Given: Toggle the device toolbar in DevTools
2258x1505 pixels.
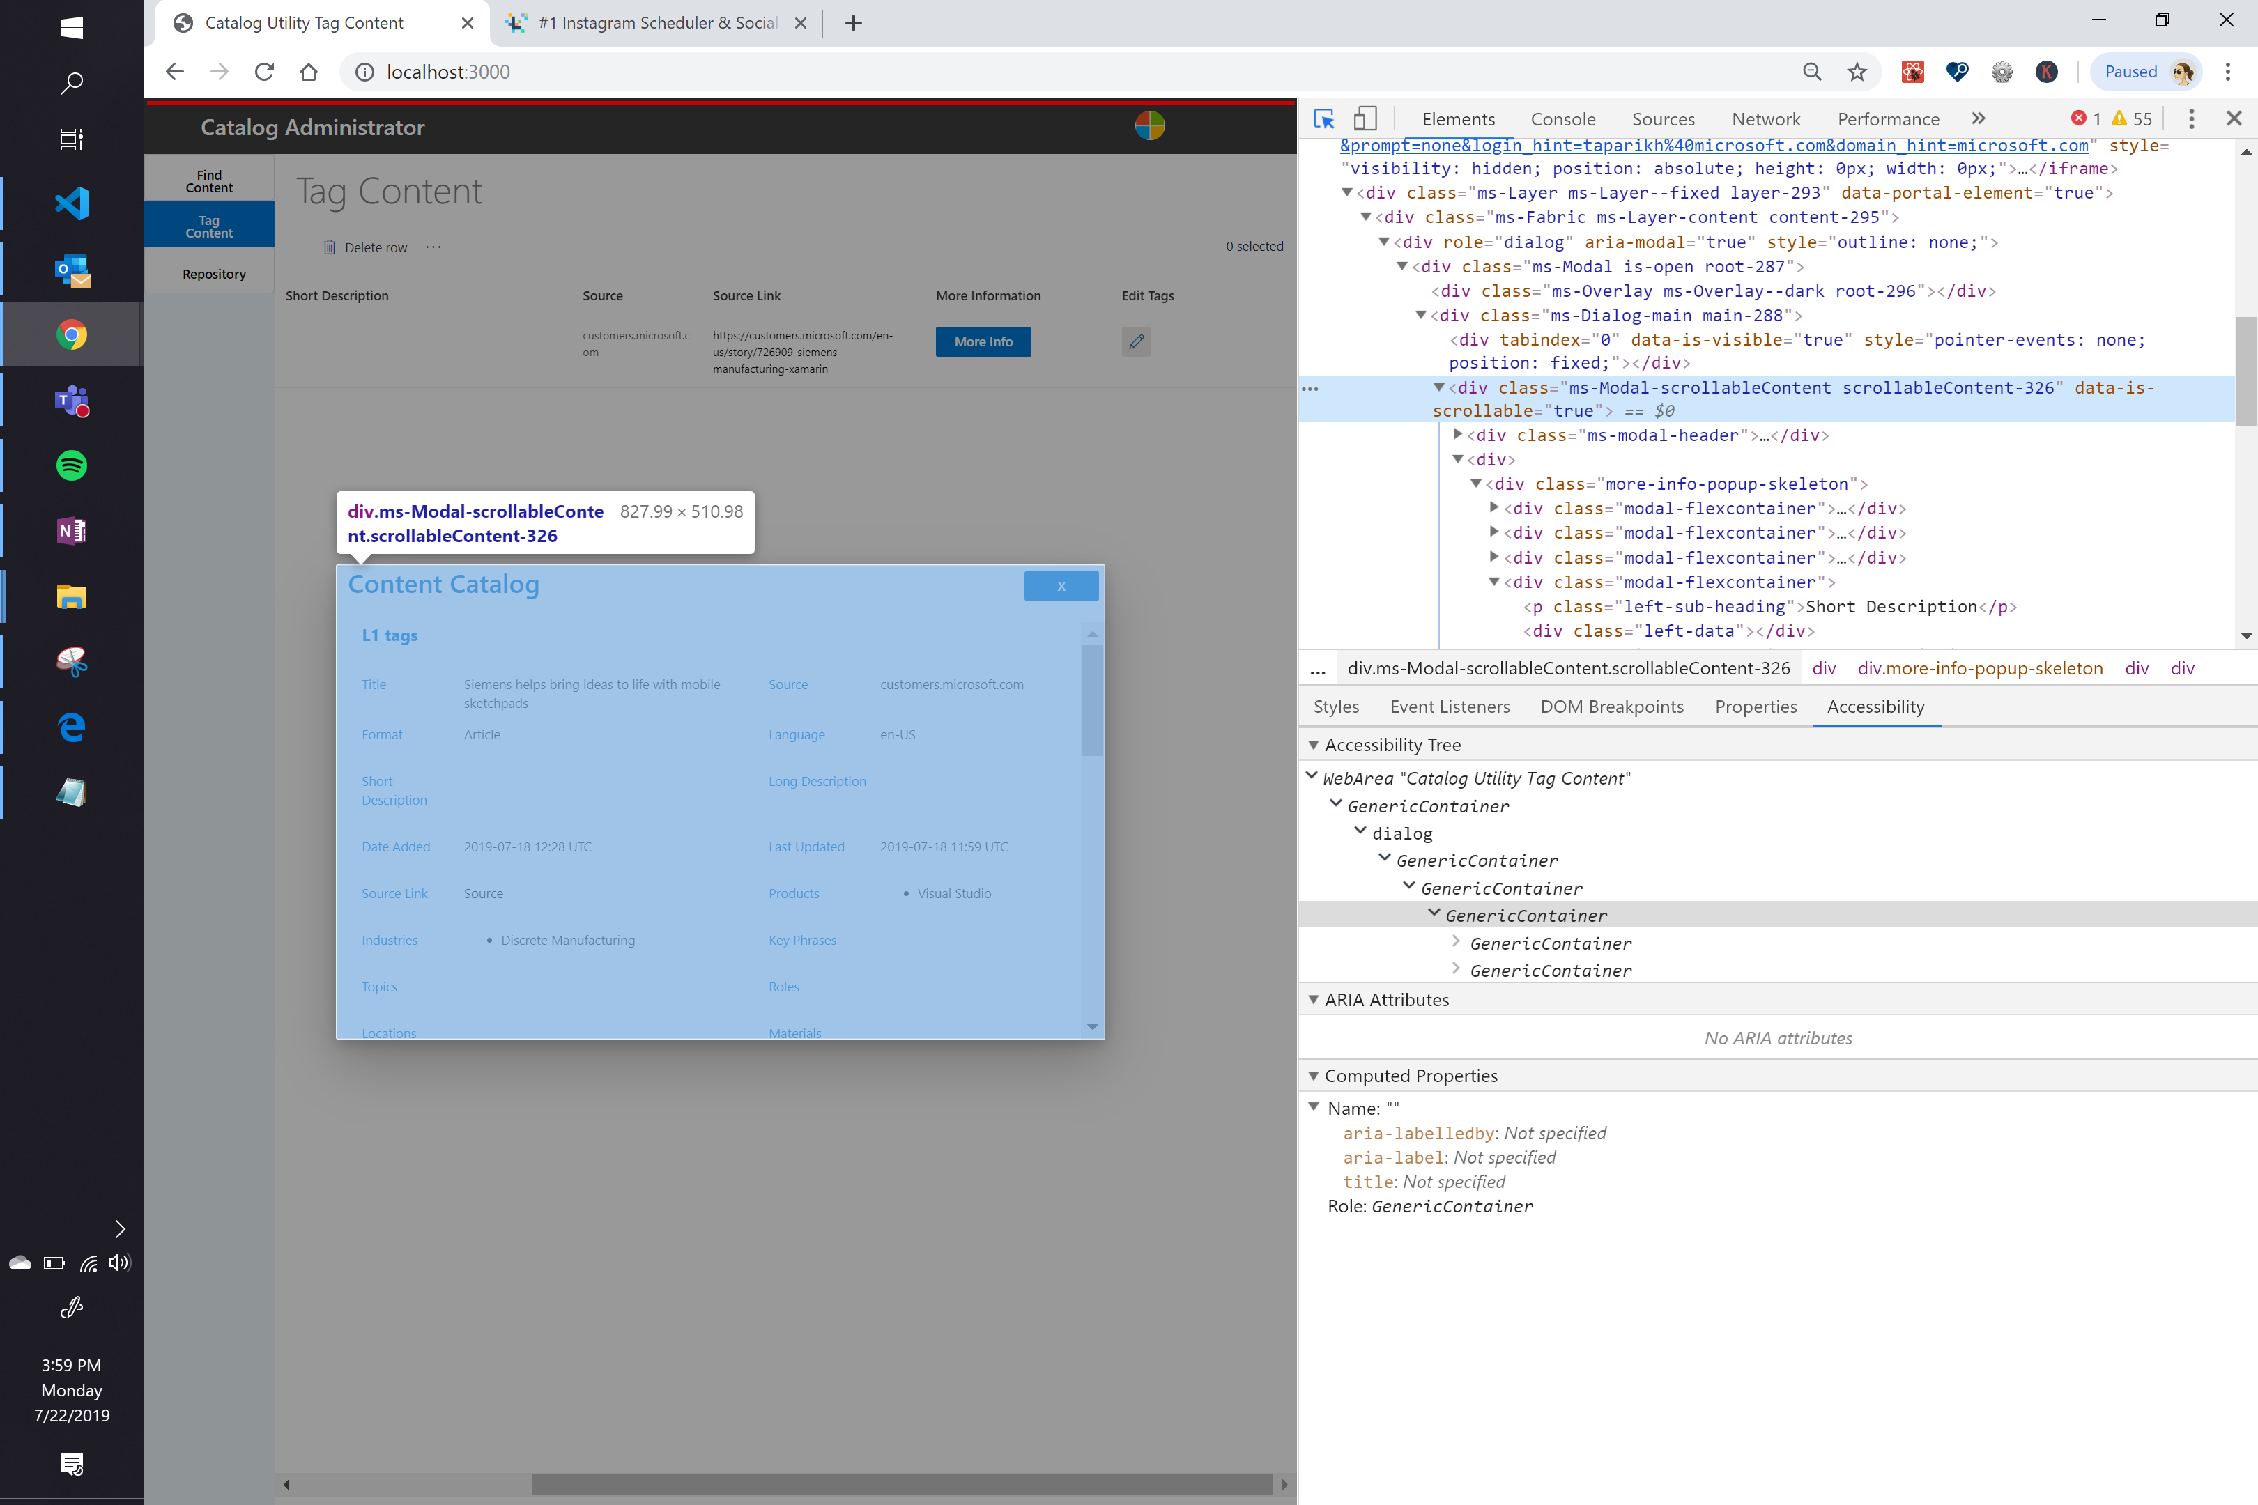Looking at the screenshot, I should 1365,118.
